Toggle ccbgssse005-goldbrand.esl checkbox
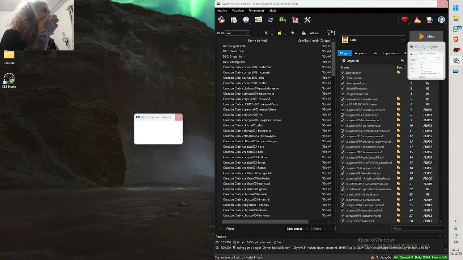The width and height of the screenshot is (463, 260). tap(343, 126)
